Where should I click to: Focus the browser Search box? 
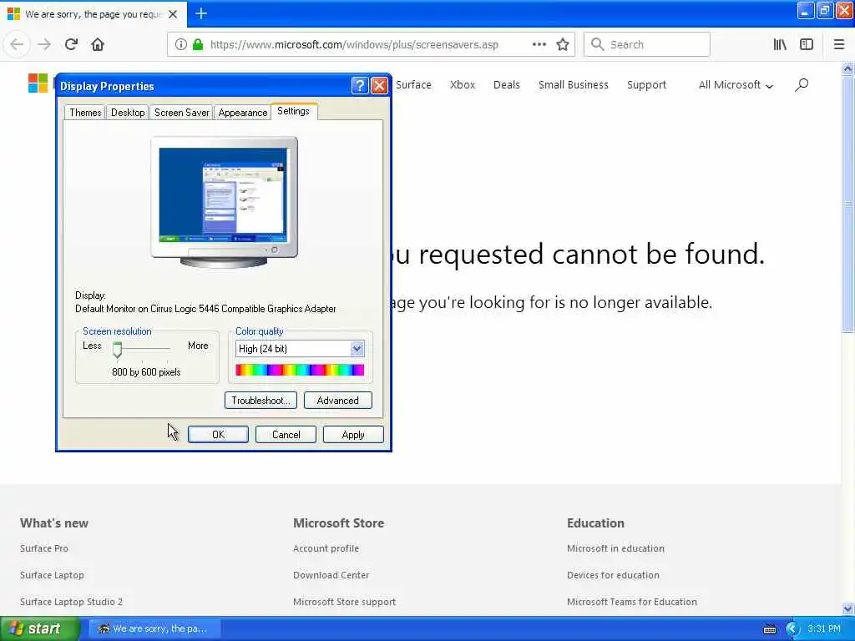[647, 45]
